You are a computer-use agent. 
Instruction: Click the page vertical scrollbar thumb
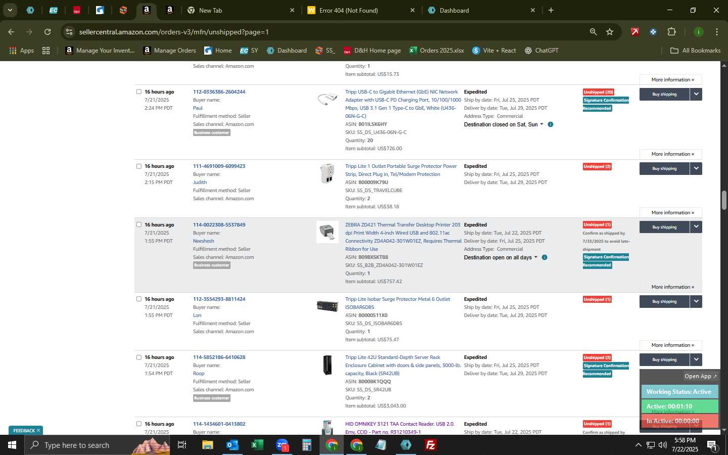click(x=724, y=200)
